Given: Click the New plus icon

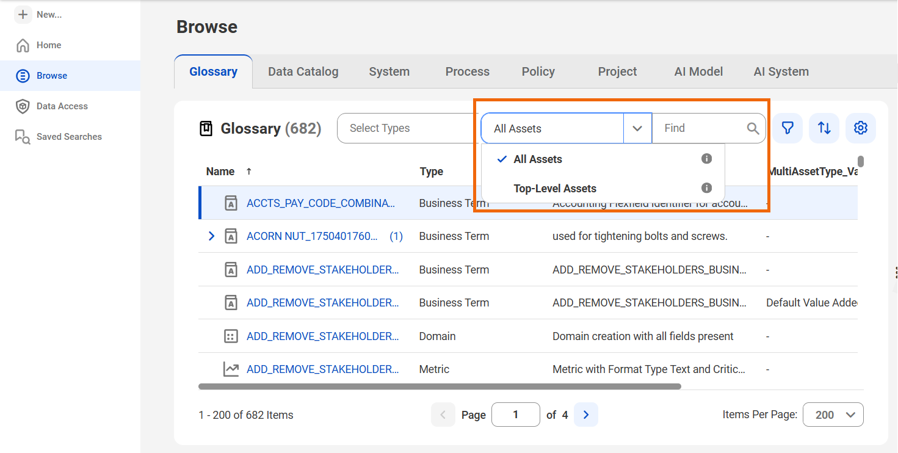Looking at the screenshot, I should pos(23,15).
